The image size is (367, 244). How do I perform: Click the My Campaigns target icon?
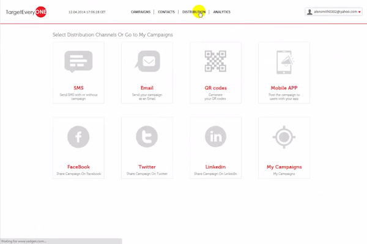pos(284,137)
